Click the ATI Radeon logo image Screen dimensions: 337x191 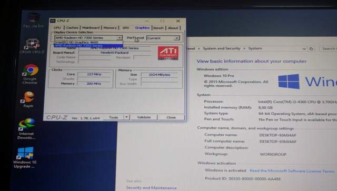pyautogui.click(x=168, y=53)
